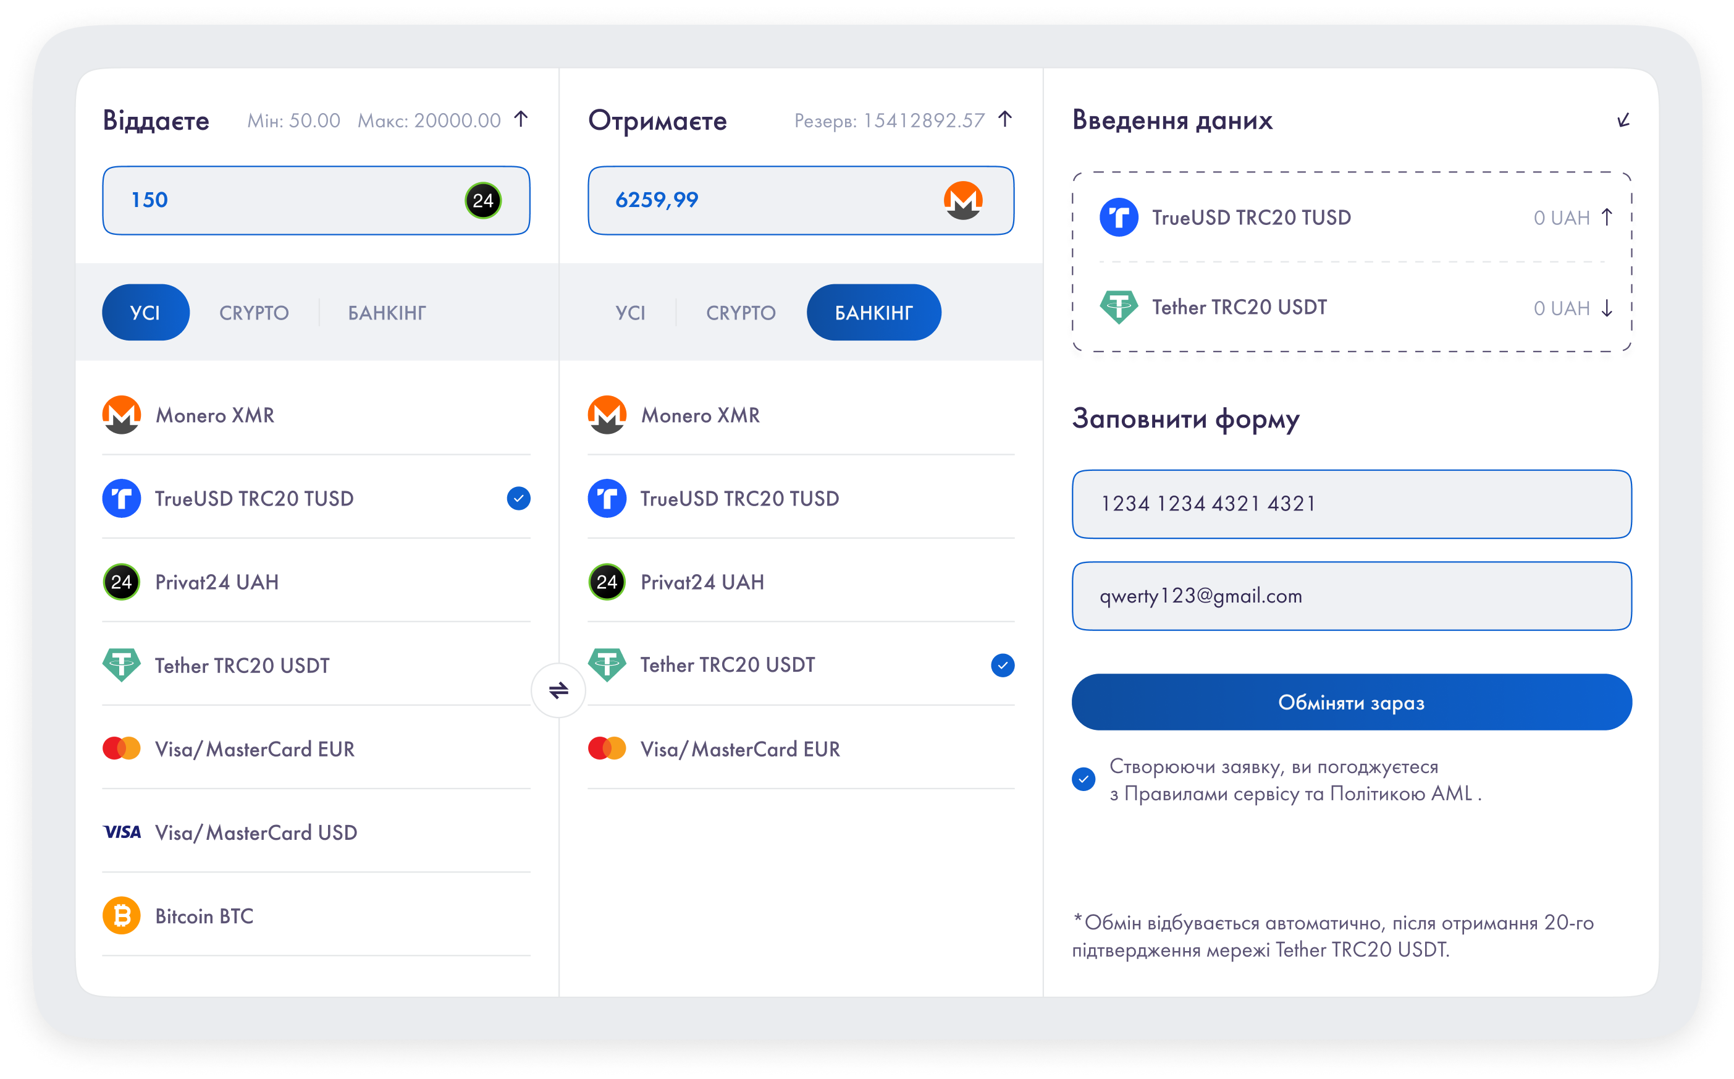Click MasterCard icon in receive list
1734x1079 pixels.
click(607, 748)
